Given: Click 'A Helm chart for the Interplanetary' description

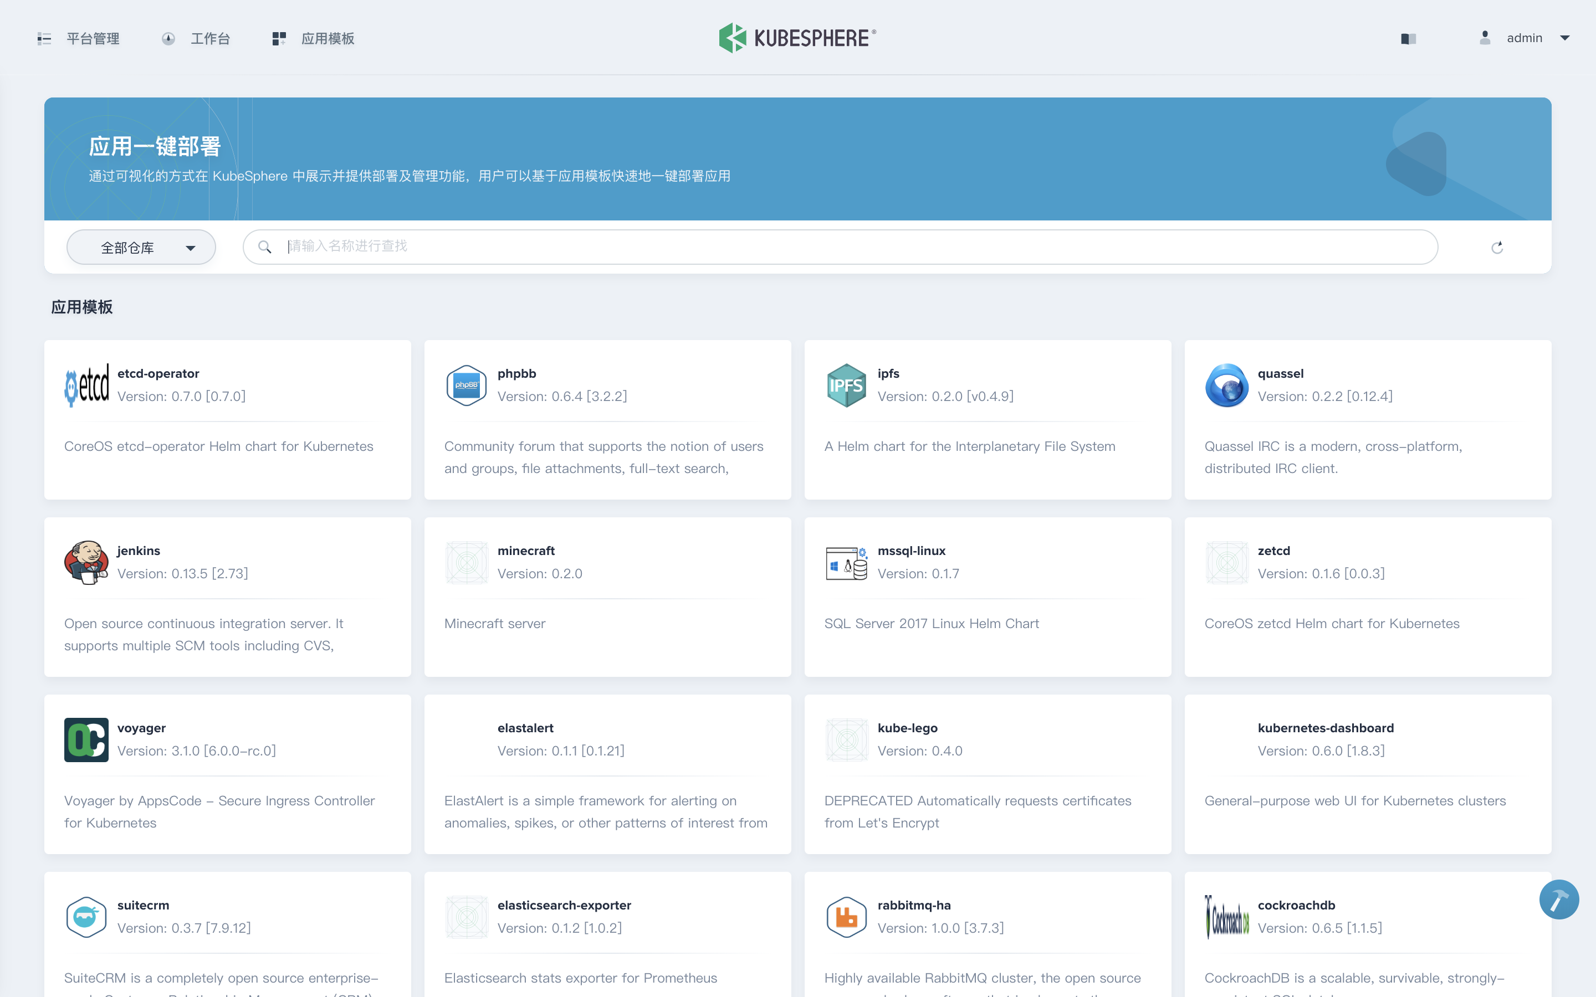Looking at the screenshot, I should coord(969,446).
